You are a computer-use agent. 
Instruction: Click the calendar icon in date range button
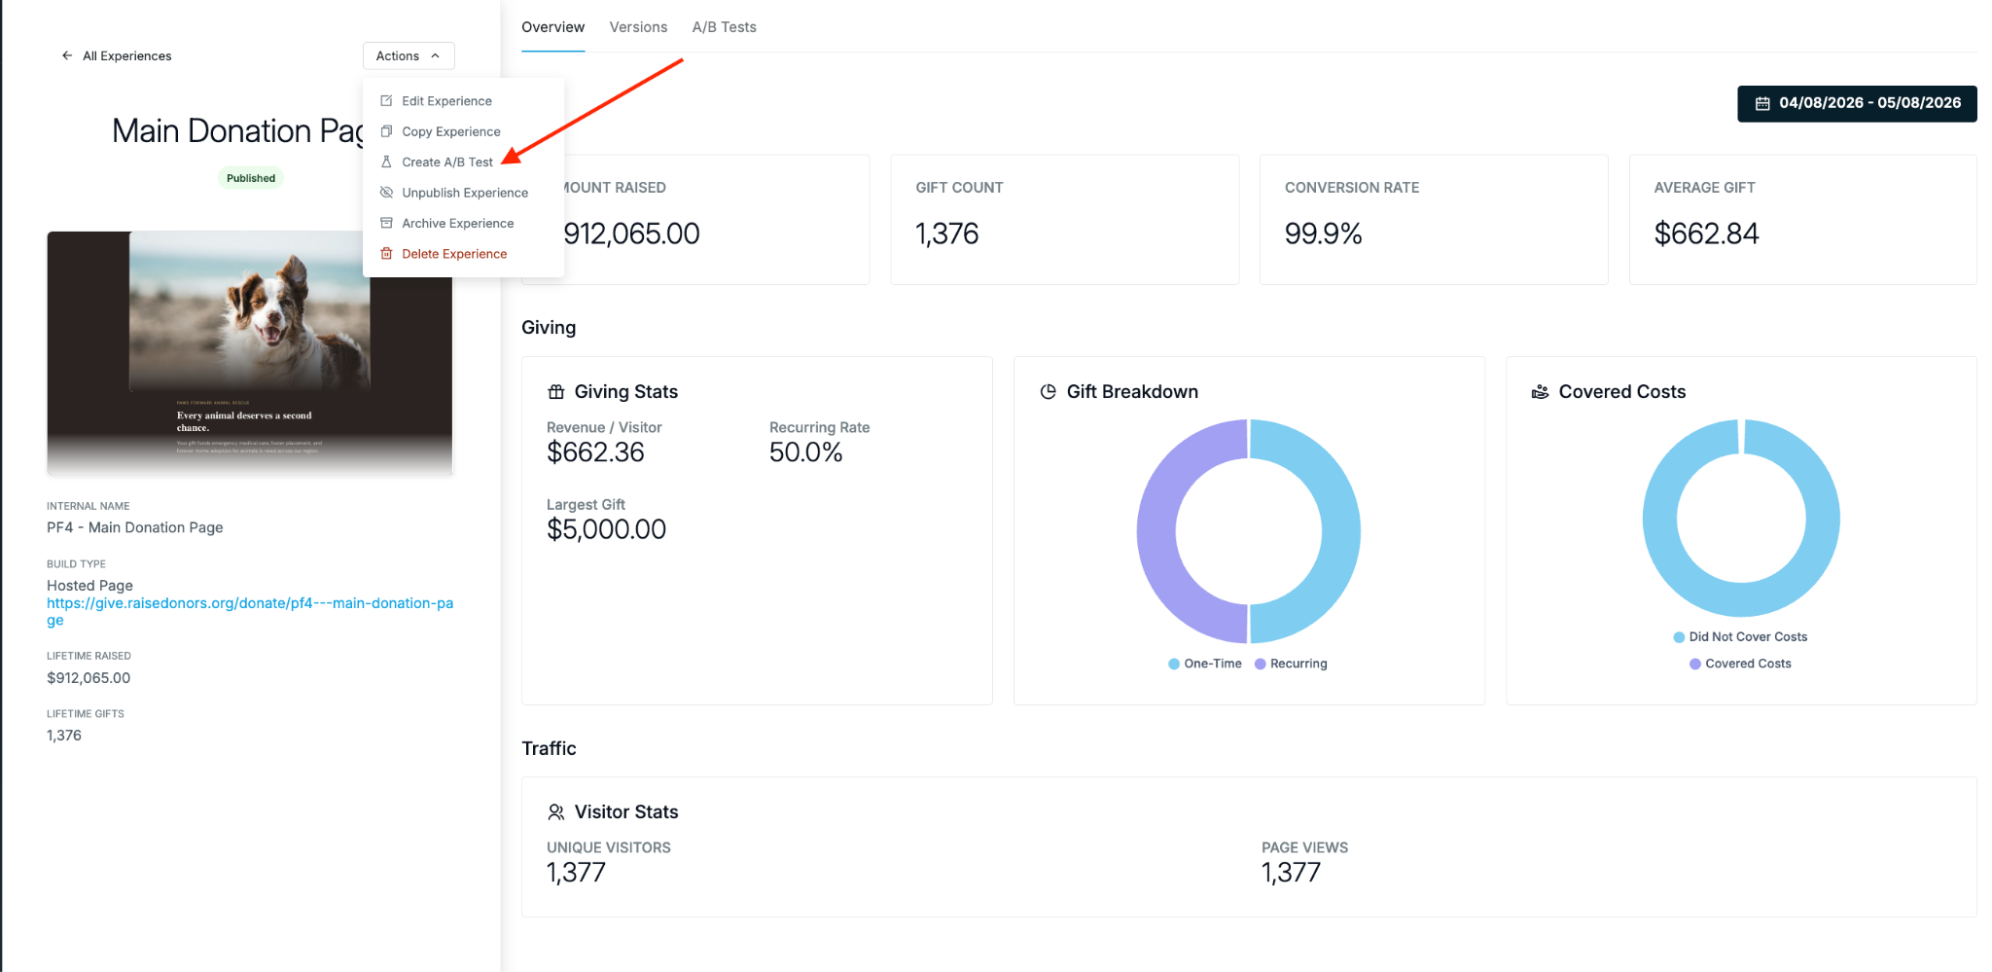pyautogui.click(x=1762, y=103)
